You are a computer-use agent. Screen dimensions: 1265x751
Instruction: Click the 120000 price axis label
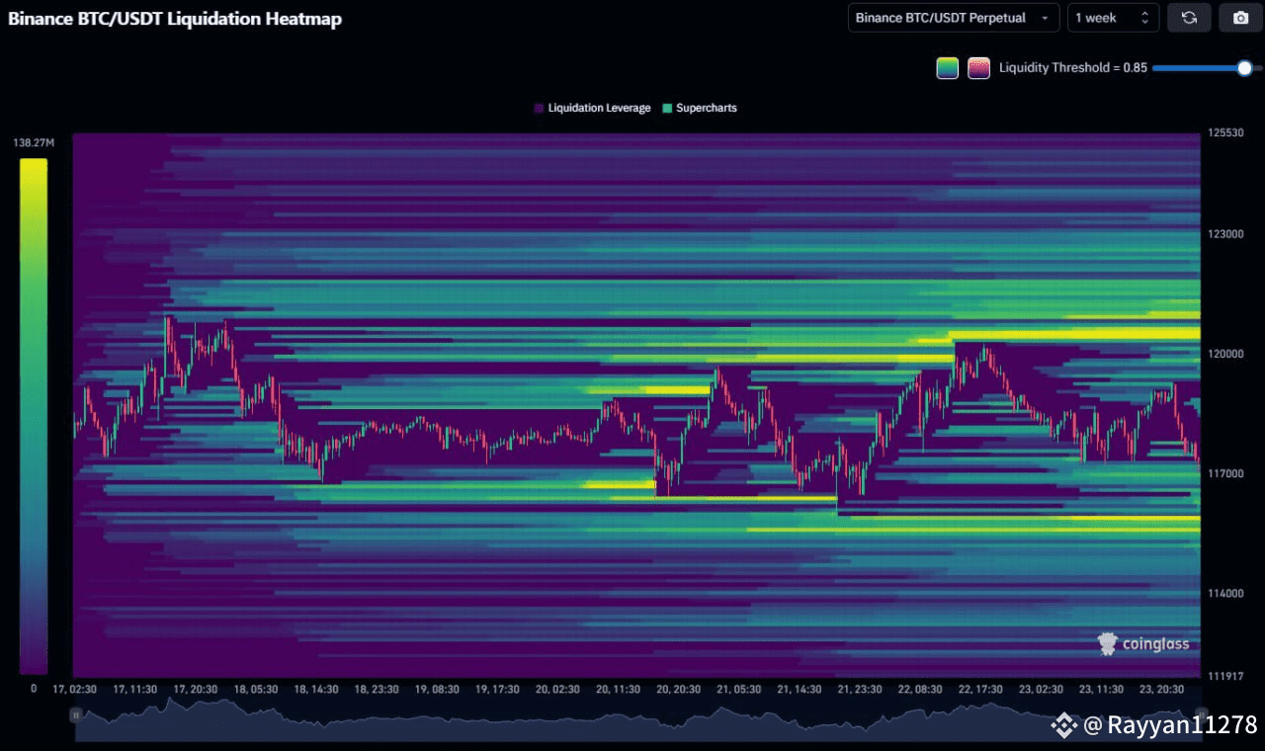click(x=1224, y=354)
